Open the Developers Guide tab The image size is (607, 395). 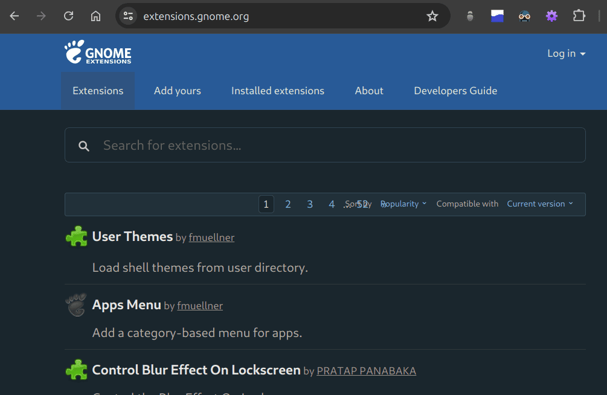pyautogui.click(x=455, y=91)
